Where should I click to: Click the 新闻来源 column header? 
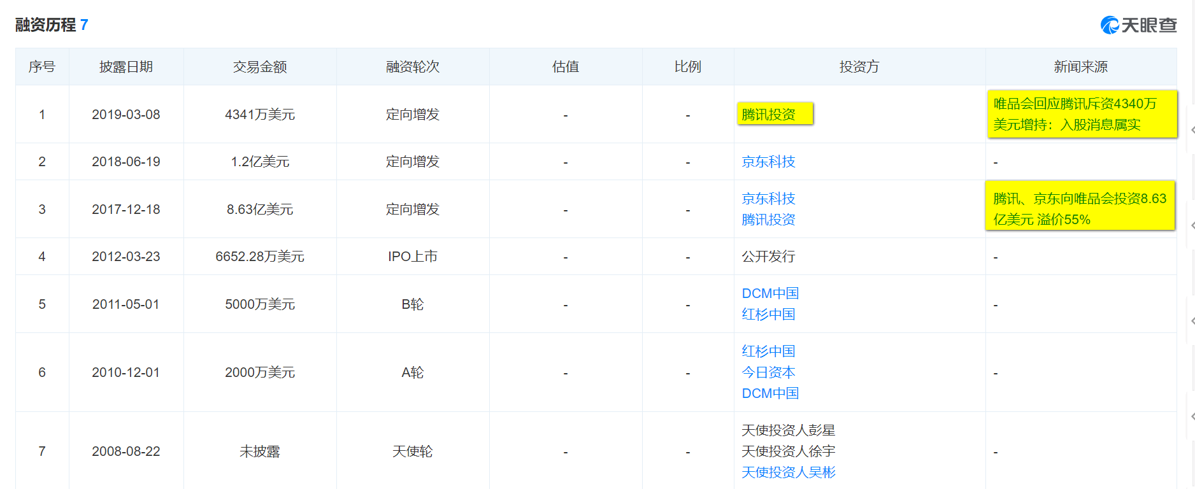click(1081, 67)
